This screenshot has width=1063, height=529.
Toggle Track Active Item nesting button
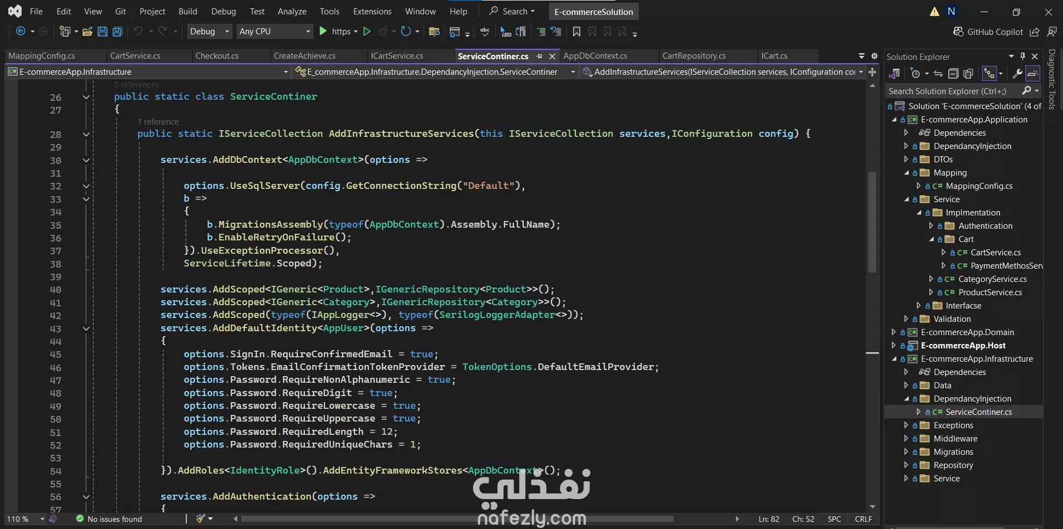point(989,74)
